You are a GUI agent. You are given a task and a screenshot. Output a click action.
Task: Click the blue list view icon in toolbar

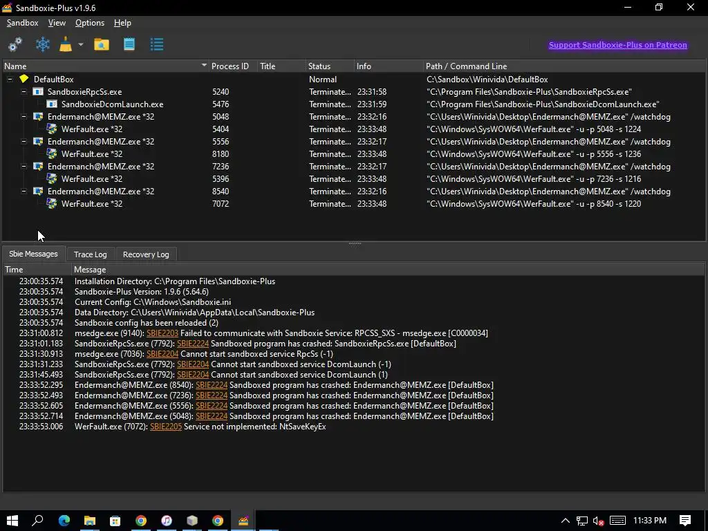coord(157,44)
